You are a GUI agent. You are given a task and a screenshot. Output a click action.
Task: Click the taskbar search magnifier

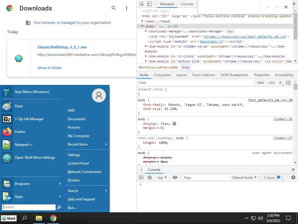[x=24, y=218]
